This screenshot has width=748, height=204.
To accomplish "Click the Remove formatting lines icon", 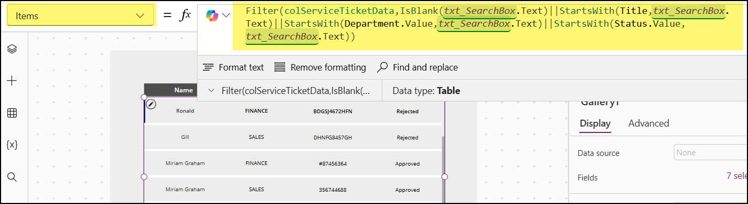I will (280, 67).
